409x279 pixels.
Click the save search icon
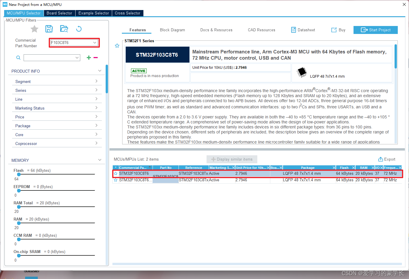pos(49,29)
